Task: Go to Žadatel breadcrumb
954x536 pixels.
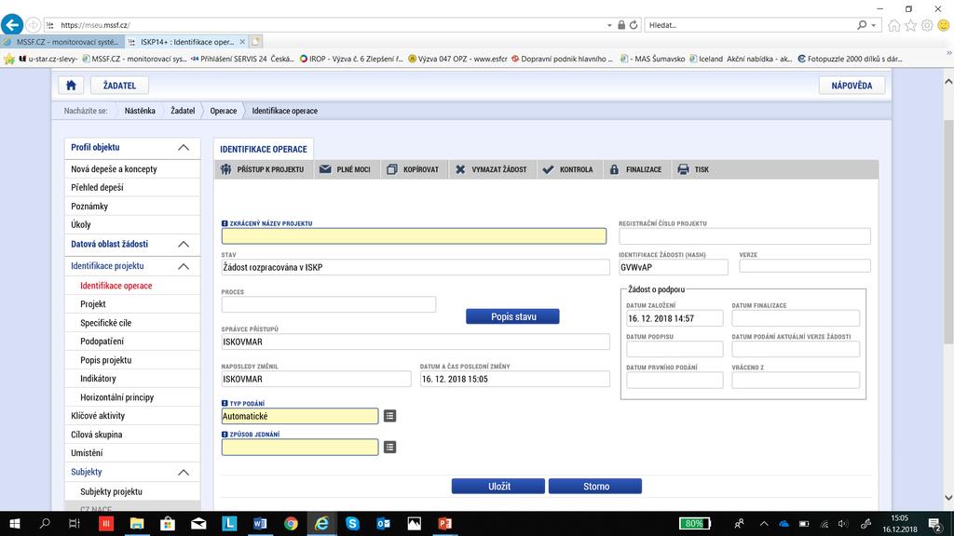Action: 183,111
